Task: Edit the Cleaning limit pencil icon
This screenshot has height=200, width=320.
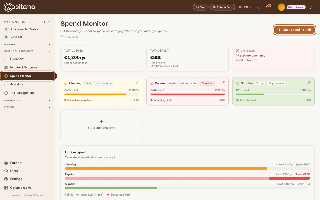Action: point(137,82)
